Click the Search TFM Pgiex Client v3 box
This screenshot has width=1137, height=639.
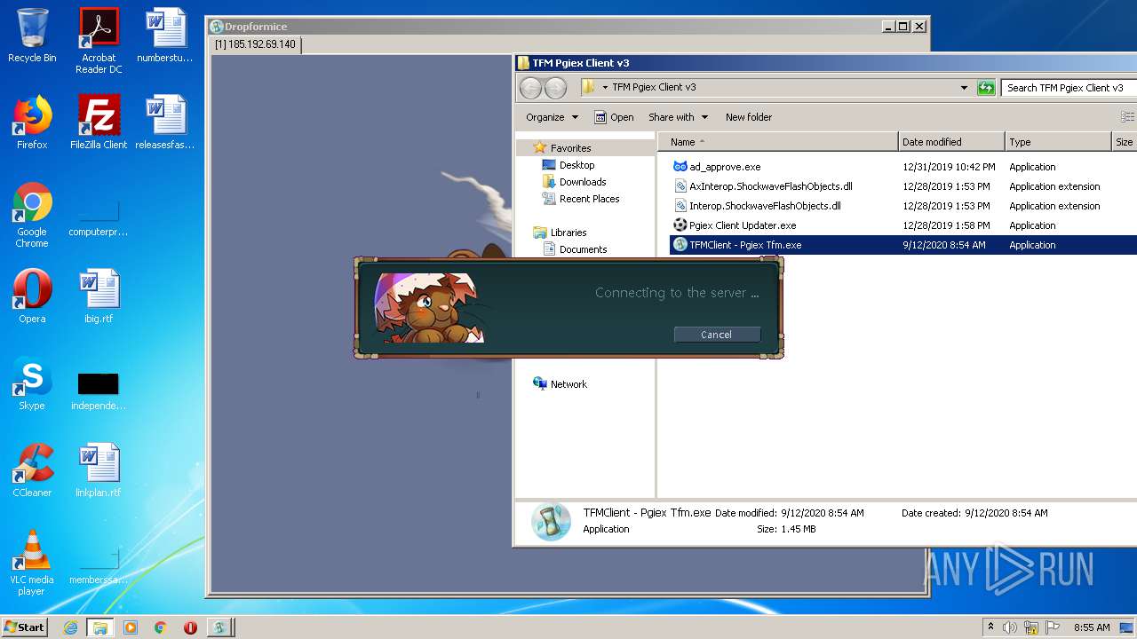[1069, 88]
